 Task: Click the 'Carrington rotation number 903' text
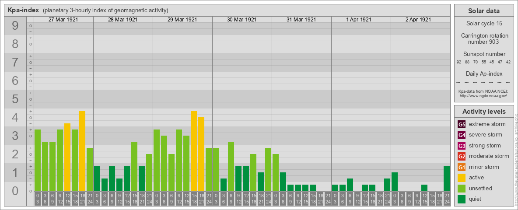click(x=484, y=38)
